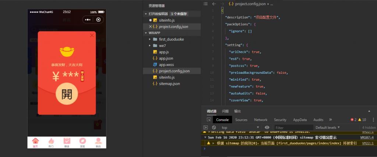Select the Network devtools tab

pos(261,120)
